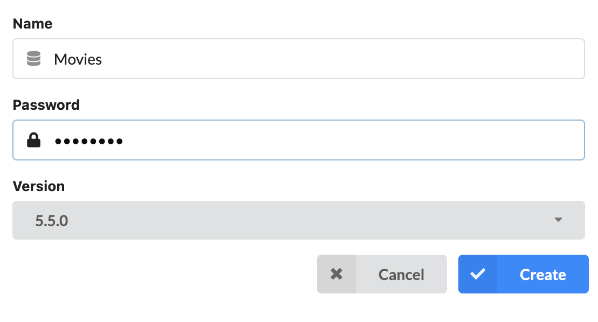Select the 5.5.0 version value text
The image size is (598, 322).
click(x=52, y=220)
